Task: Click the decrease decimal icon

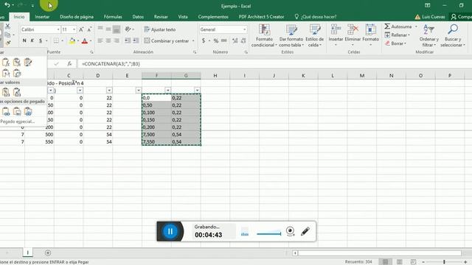Action: pos(243,40)
